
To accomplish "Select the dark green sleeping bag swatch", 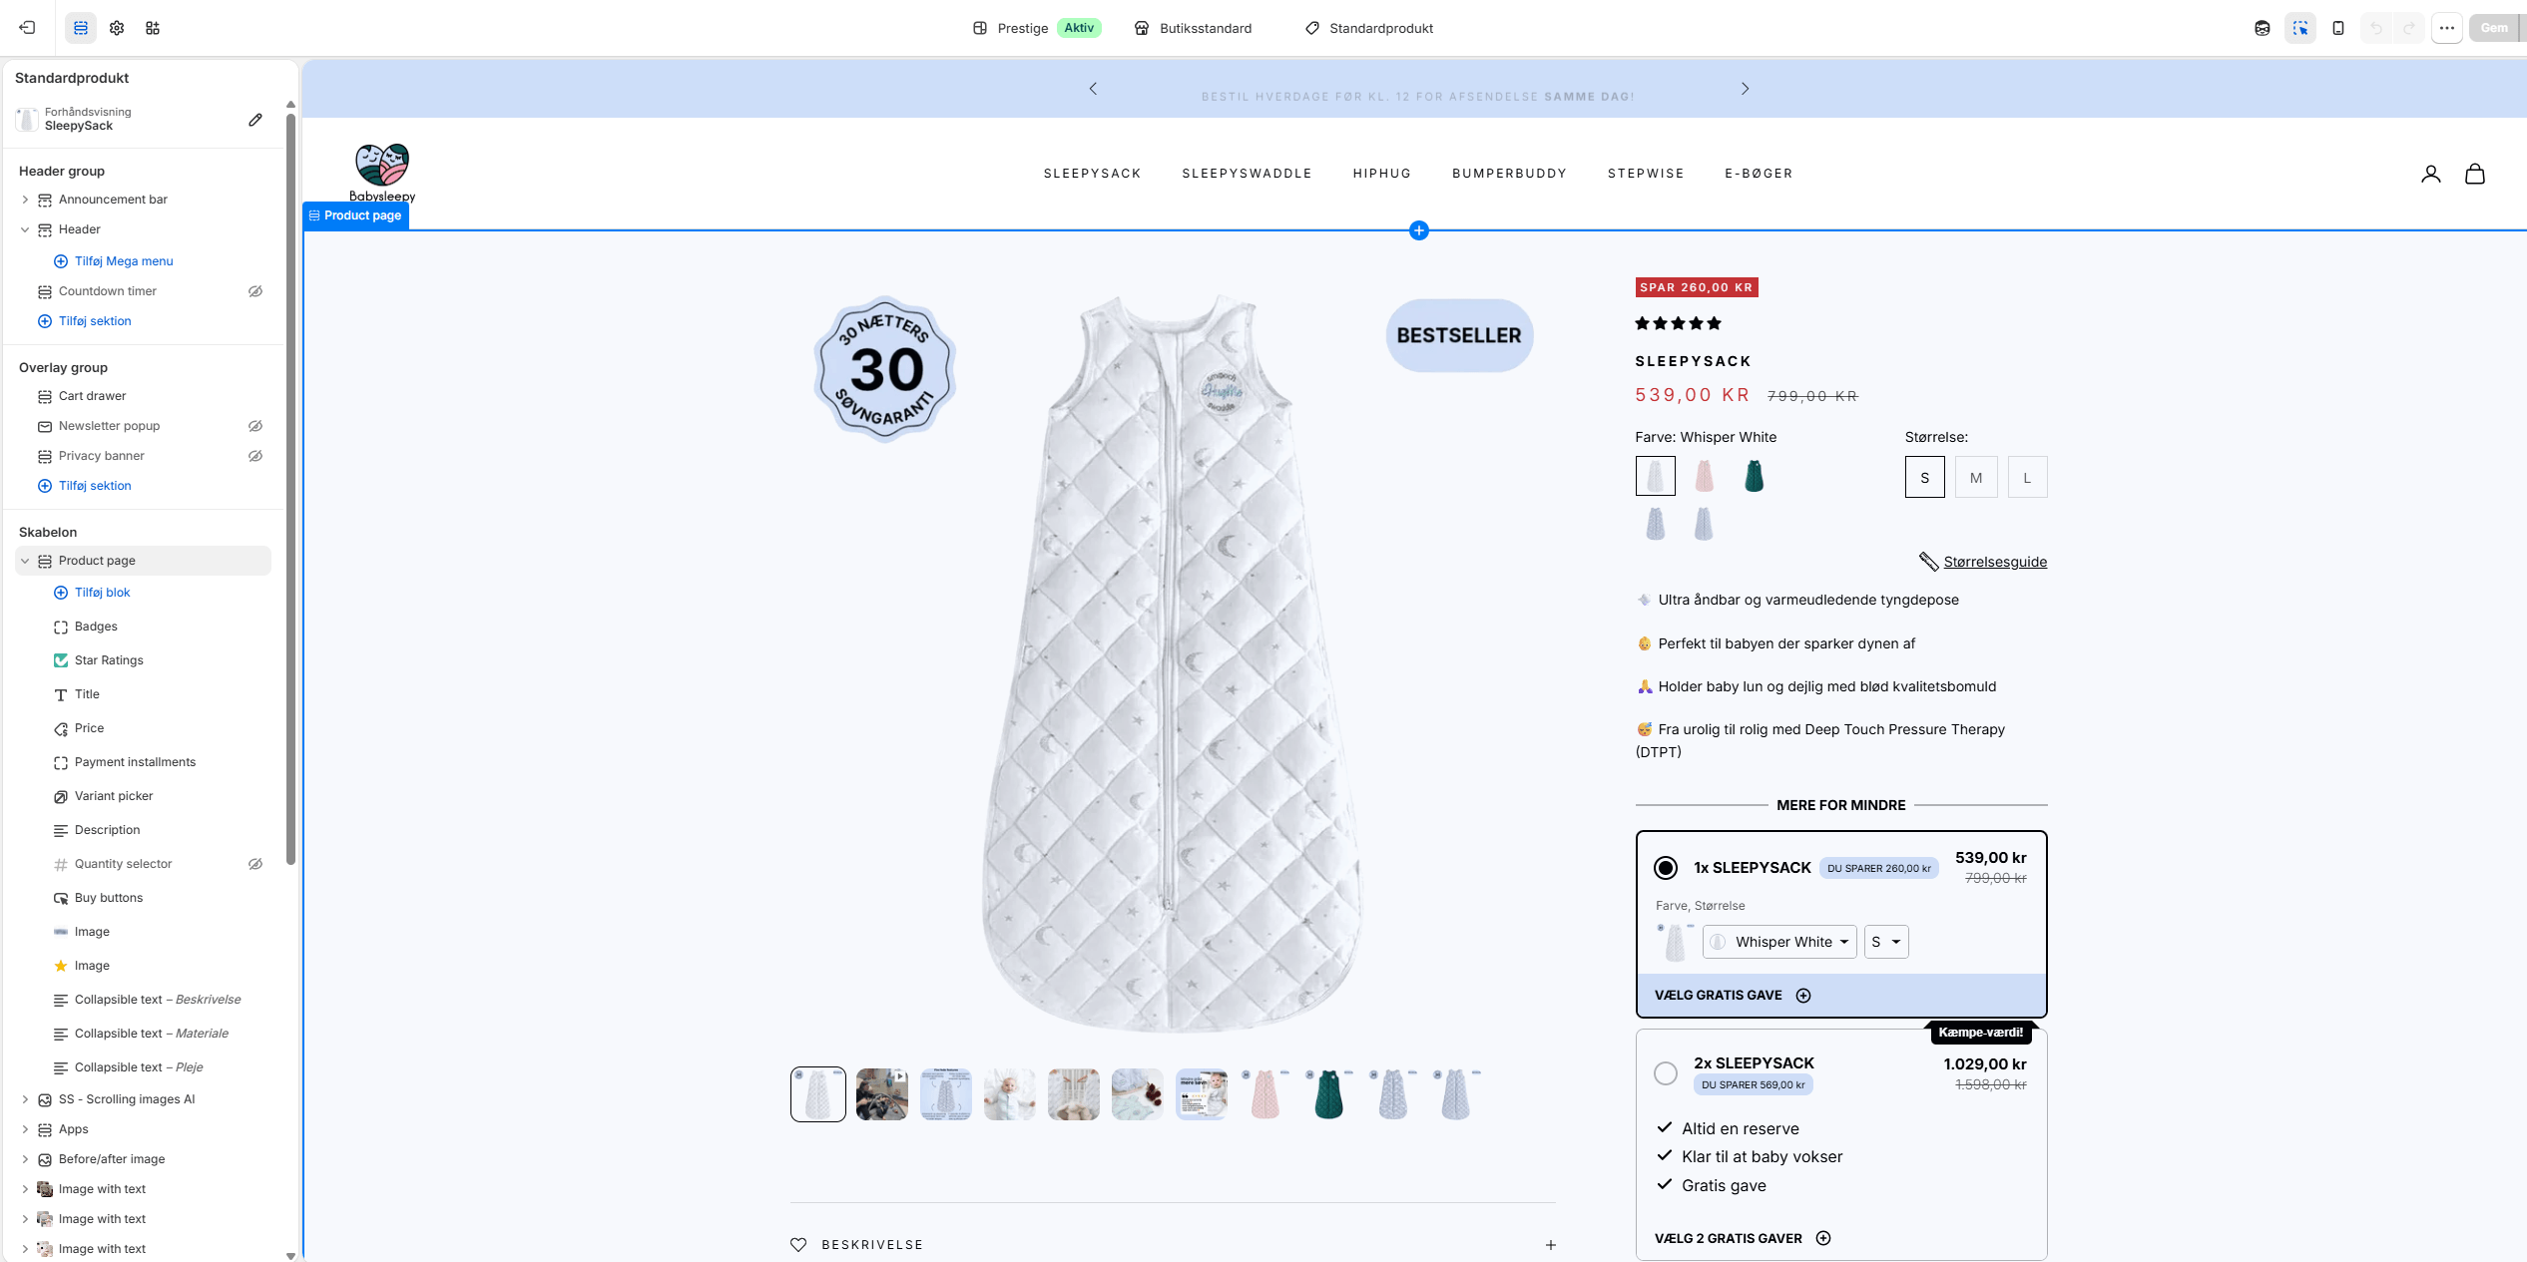I will (1754, 476).
